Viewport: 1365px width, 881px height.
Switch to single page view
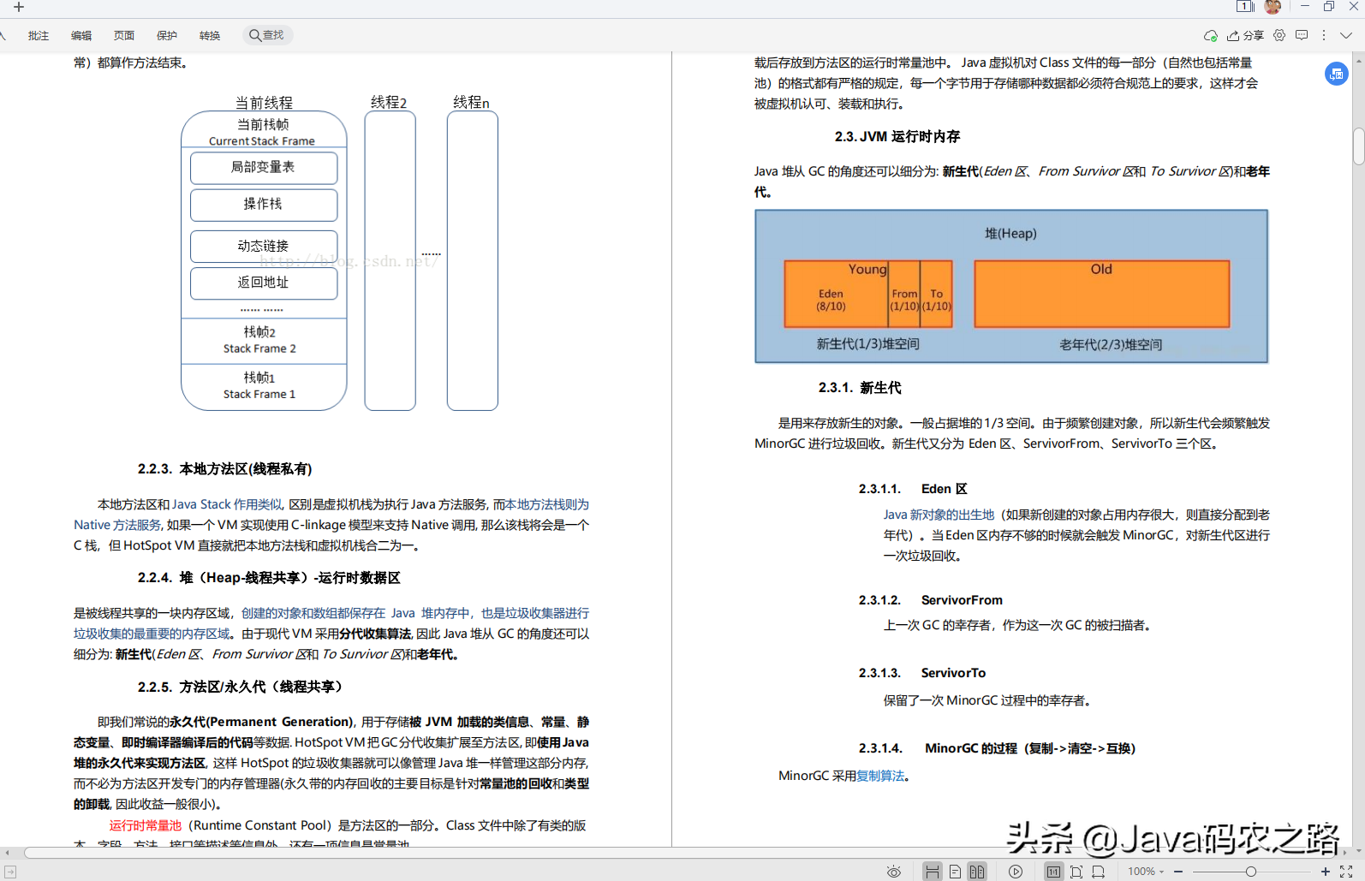point(955,872)
